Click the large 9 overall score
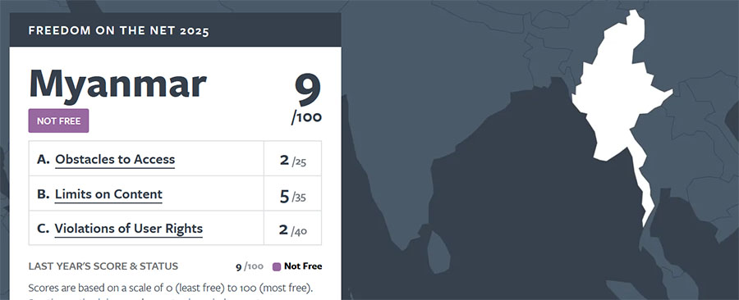 (308, 89)
